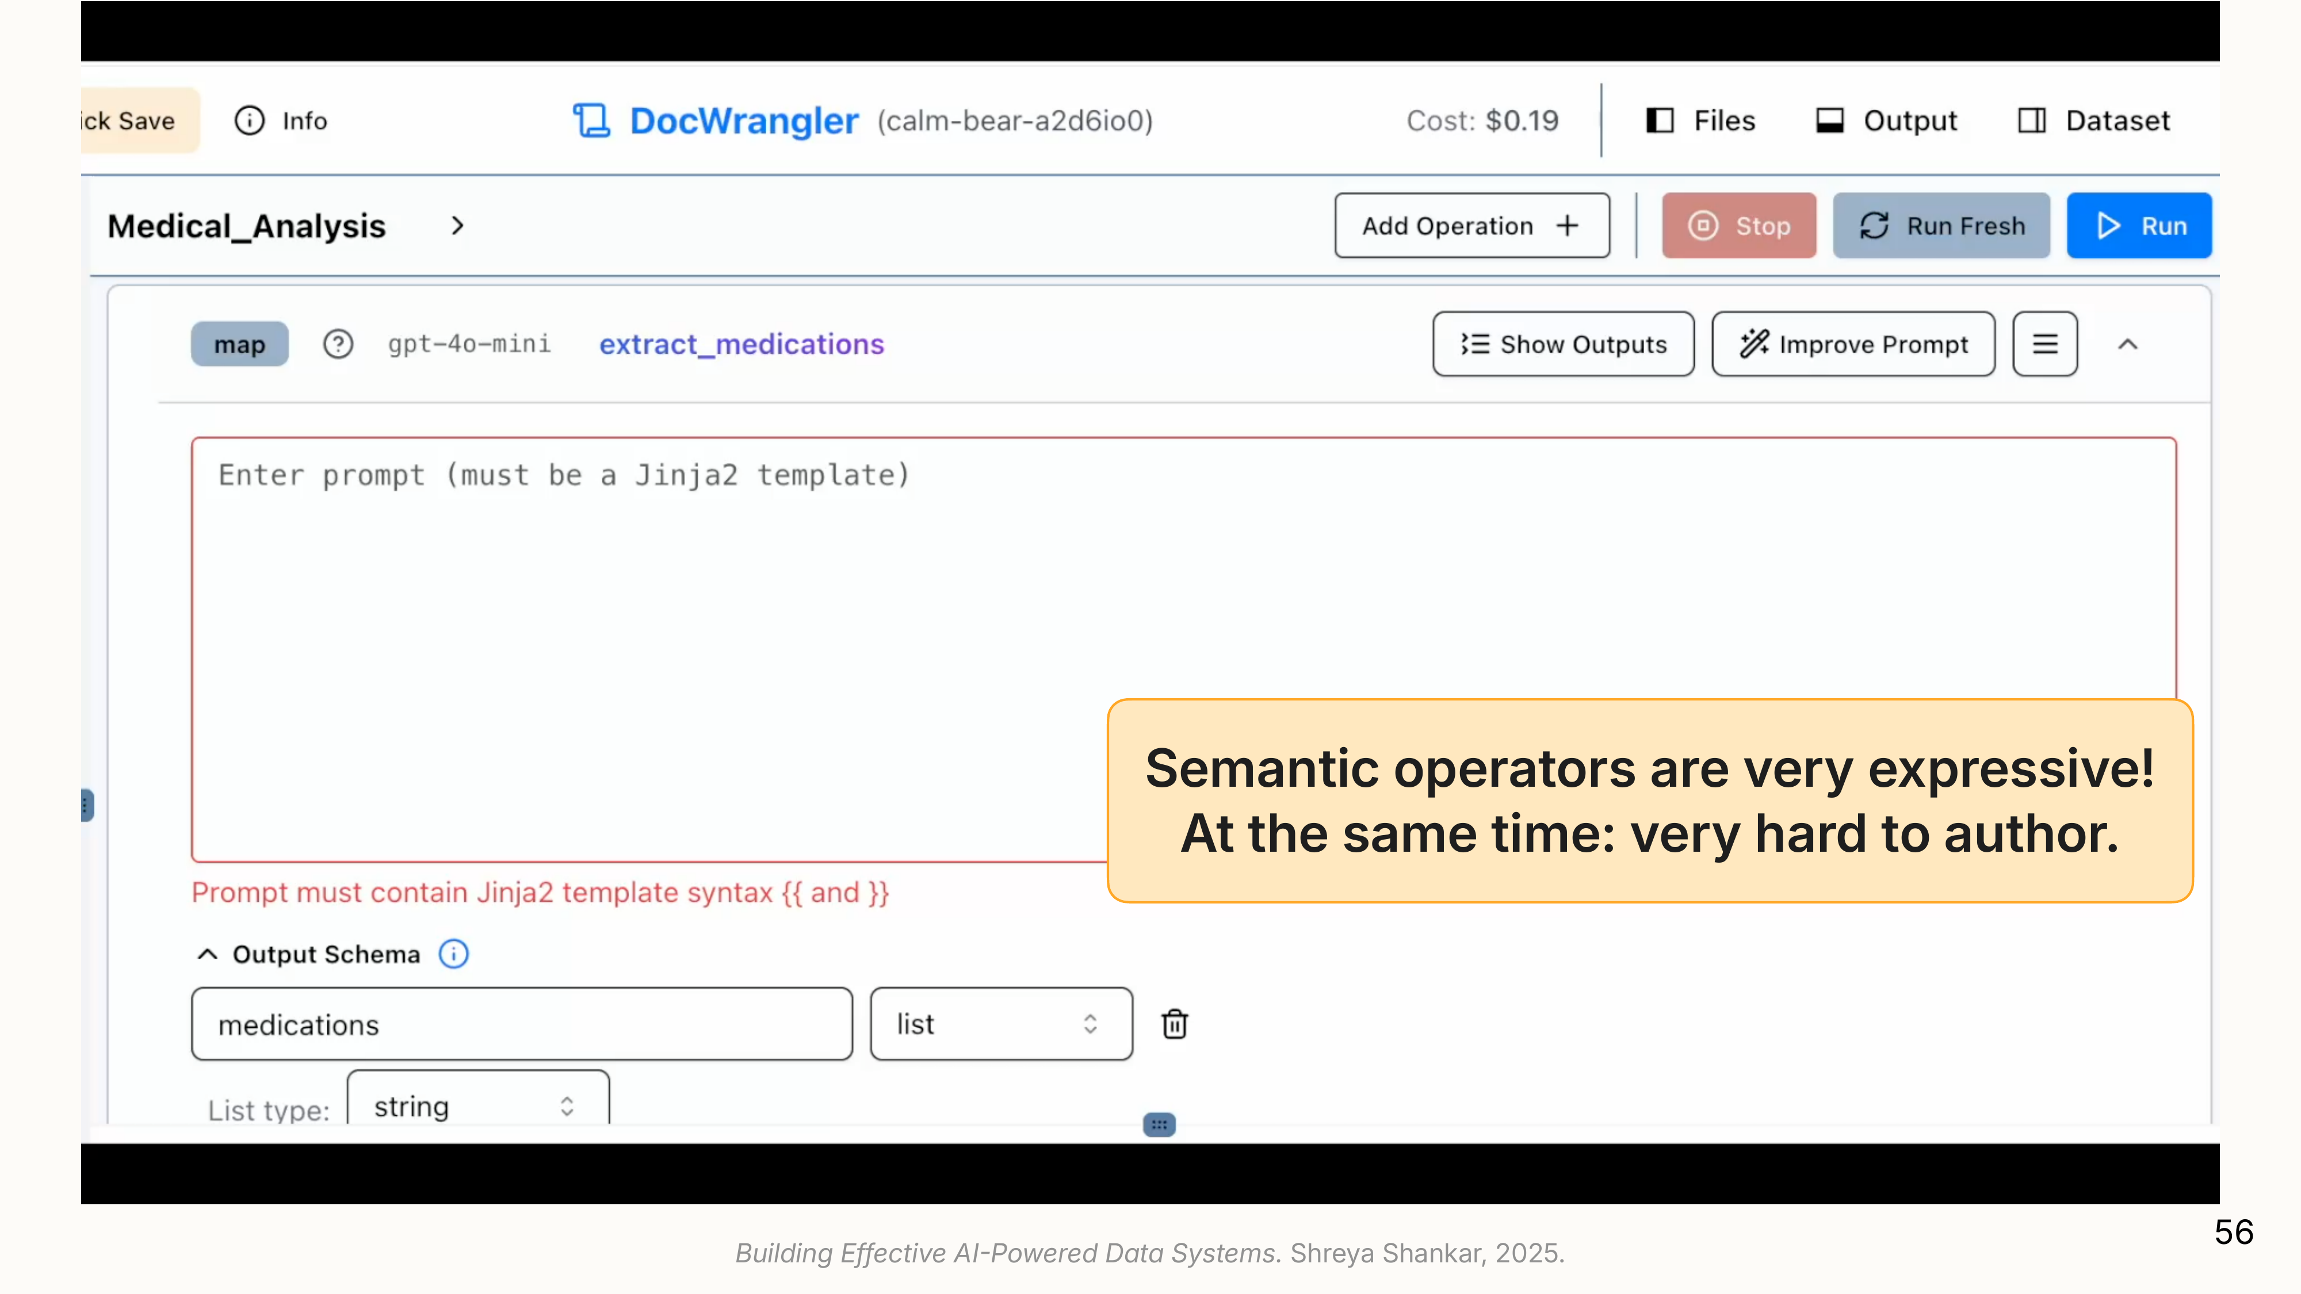Image resolution: width=2301 pixels, height=1294 pixels.
Task: Open the list type dropdown for medications
Action: pyautogui.click(x=1000, y=1024)
